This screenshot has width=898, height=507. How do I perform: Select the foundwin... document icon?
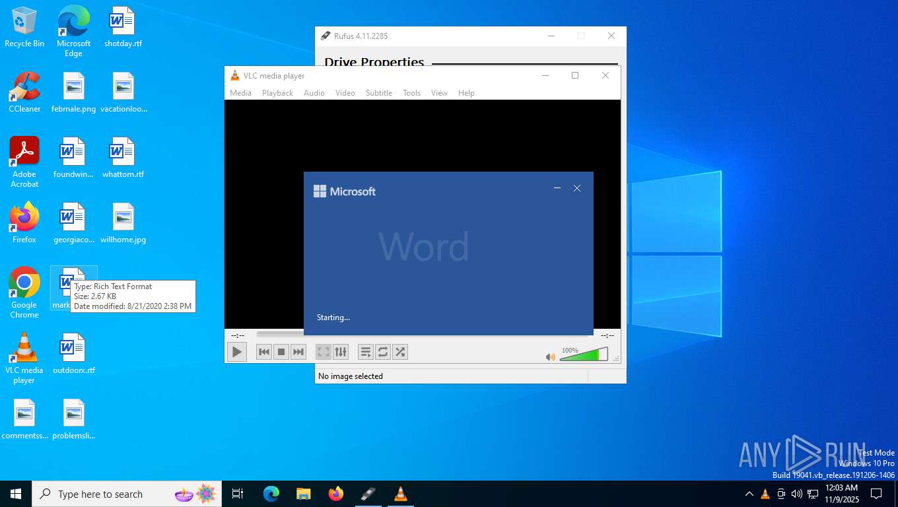click(73, 158)
